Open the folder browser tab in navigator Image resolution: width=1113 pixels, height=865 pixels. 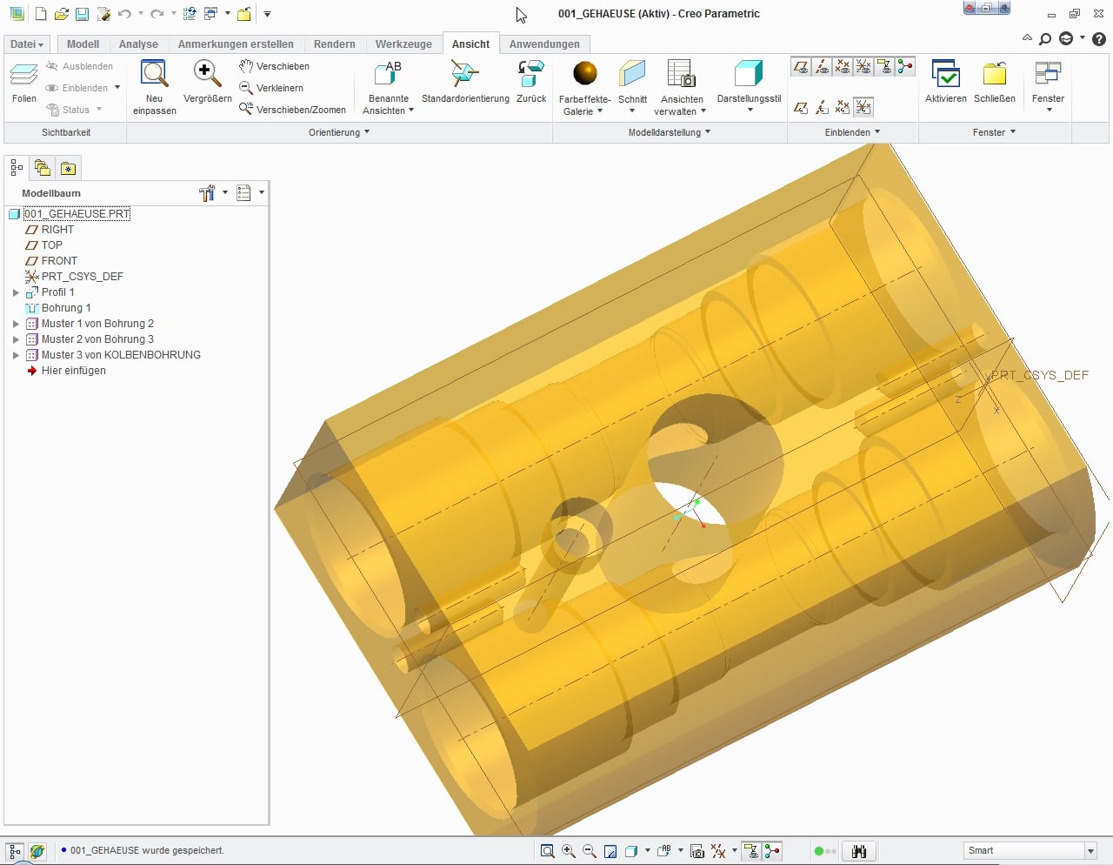43,168
